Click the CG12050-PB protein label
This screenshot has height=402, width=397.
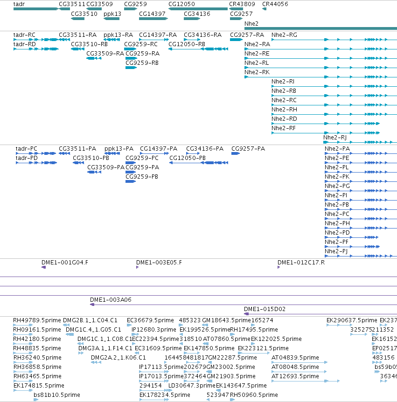coord(188,158)
